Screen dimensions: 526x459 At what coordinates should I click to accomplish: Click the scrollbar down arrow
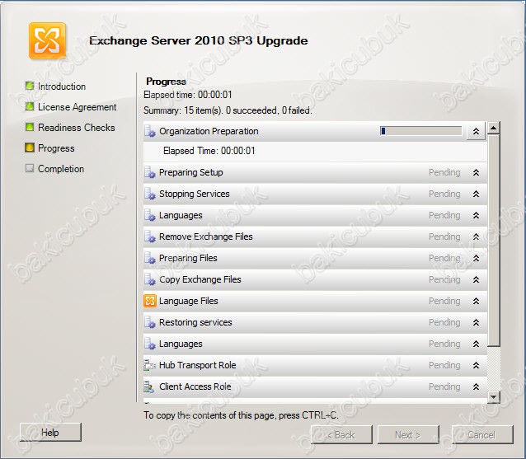(x=494, y=397)
